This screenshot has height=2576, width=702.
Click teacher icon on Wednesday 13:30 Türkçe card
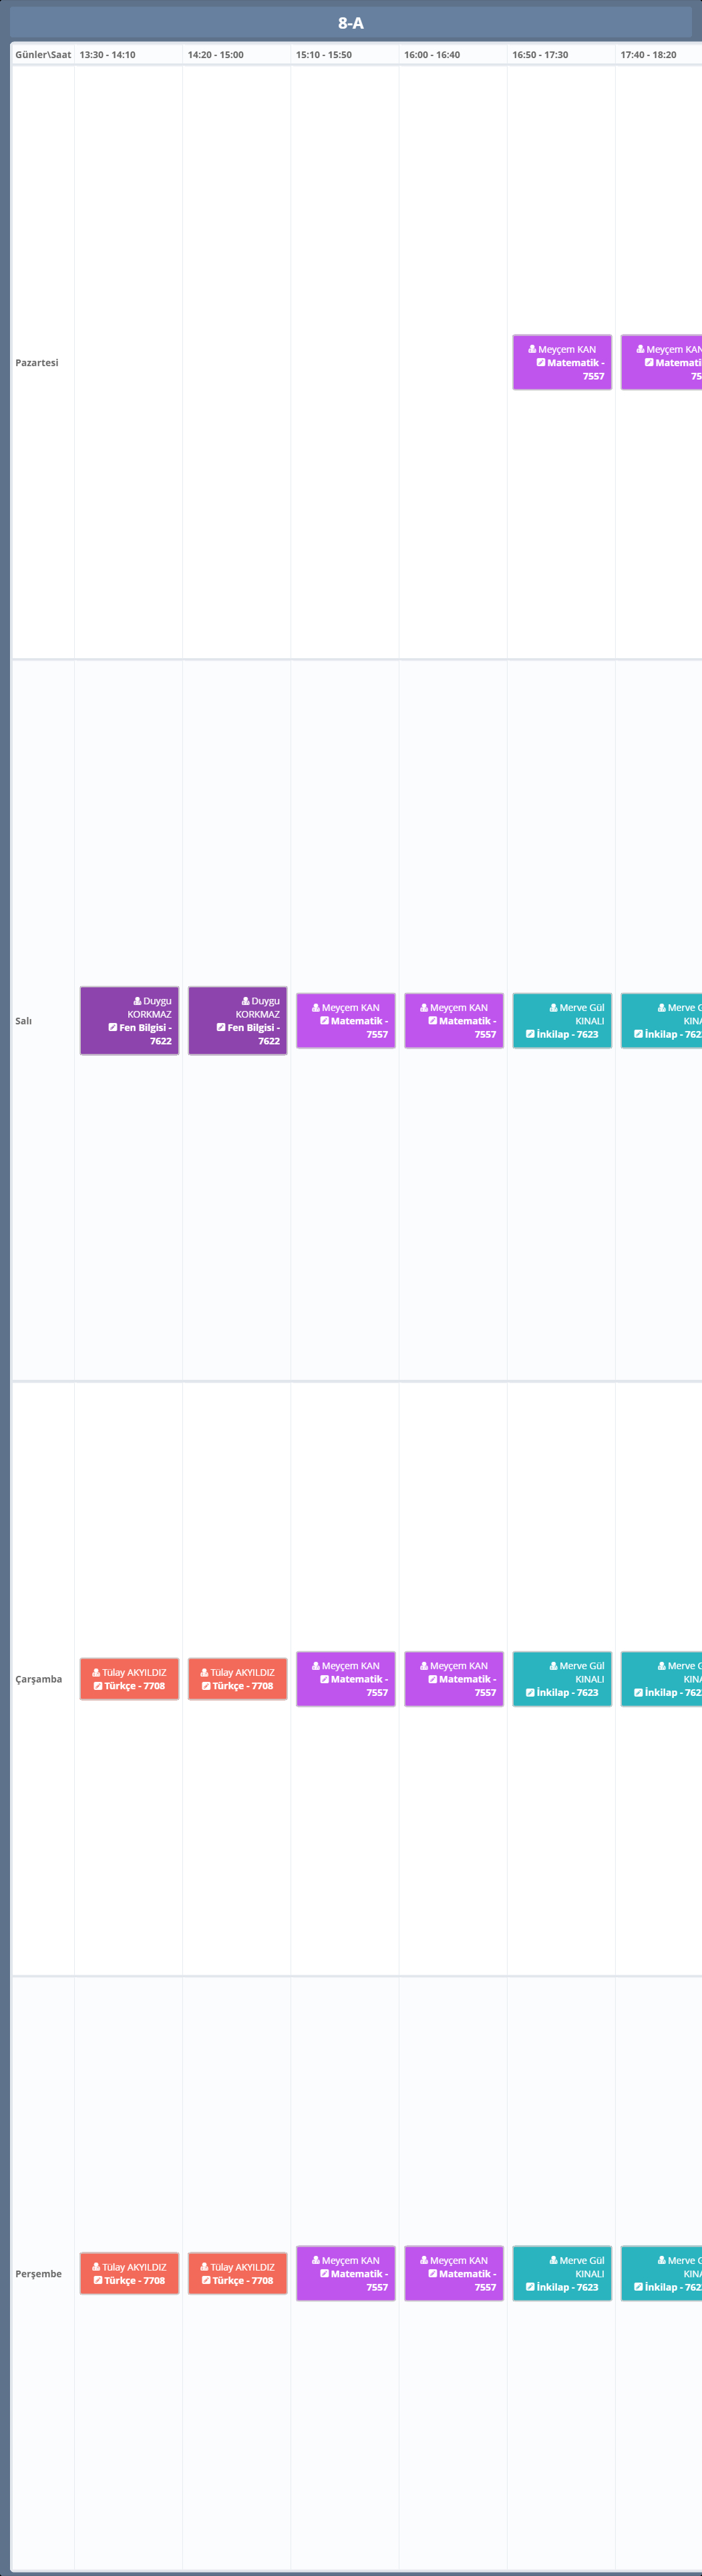96,1672
